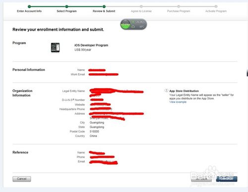Screen dimensions: 248x192
Task: Click the green 51% memory ball widget
Action: (x=125, y=24)
